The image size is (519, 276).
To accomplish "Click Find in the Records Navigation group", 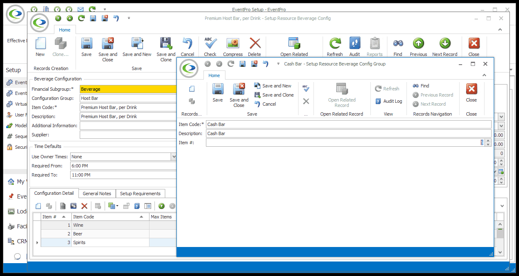I will click(421, 86).
